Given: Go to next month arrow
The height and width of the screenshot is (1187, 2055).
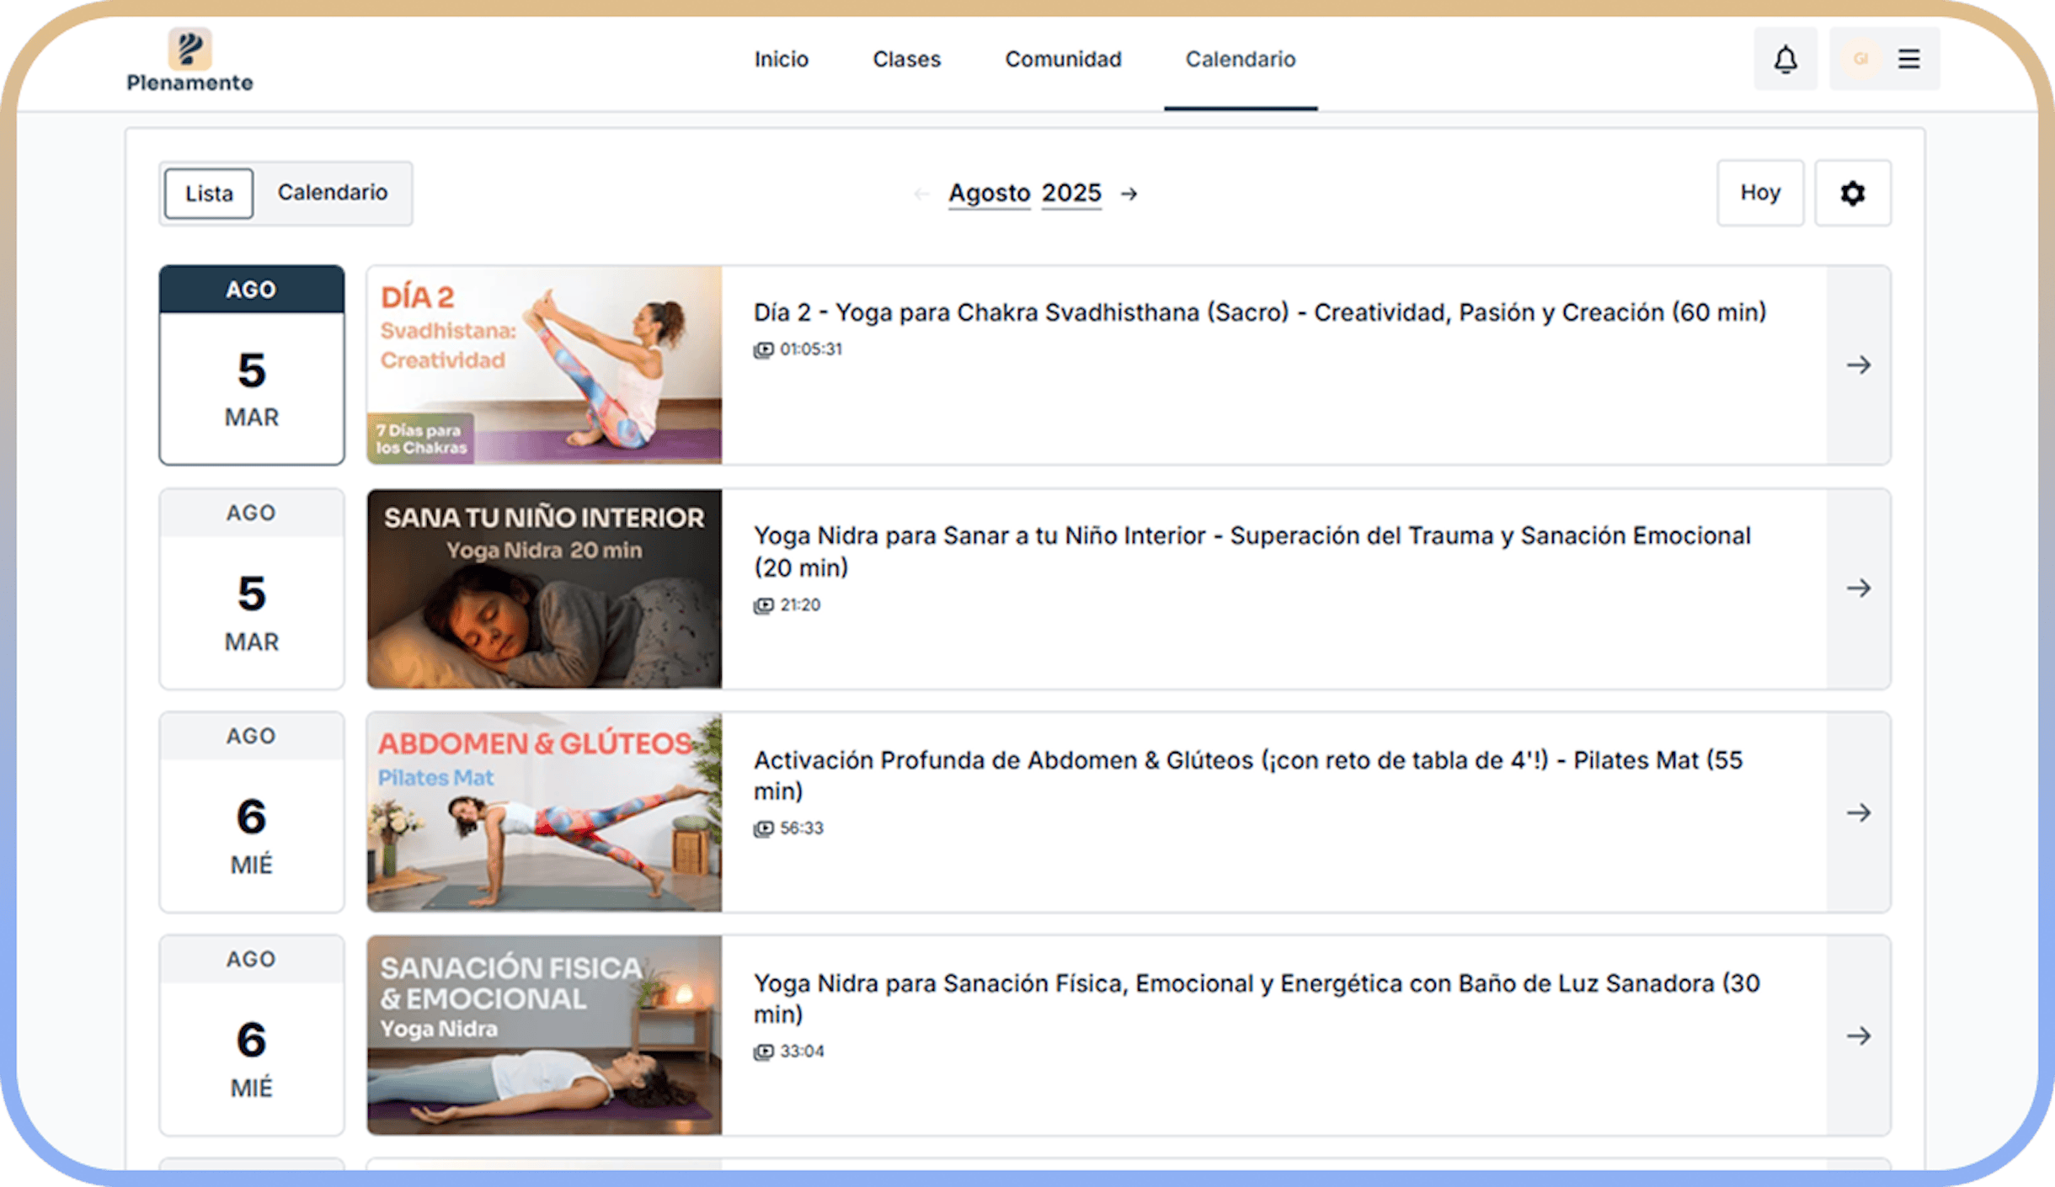Looking at the screenshot, I should pyautogui.click(x=1129, y=194).
